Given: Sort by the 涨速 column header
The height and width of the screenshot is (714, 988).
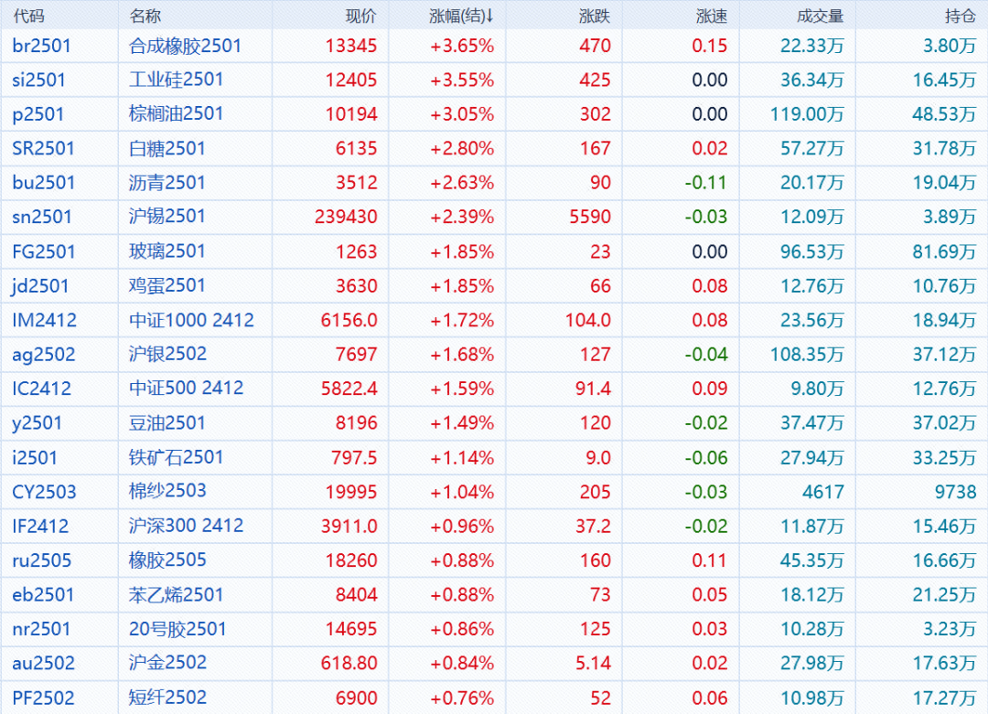Looking at the screenshot, I should [x=712, y=16].
